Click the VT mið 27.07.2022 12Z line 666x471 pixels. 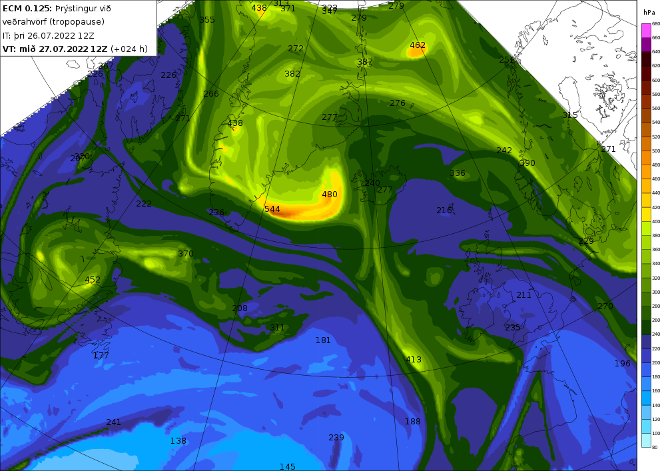[75, 49]
